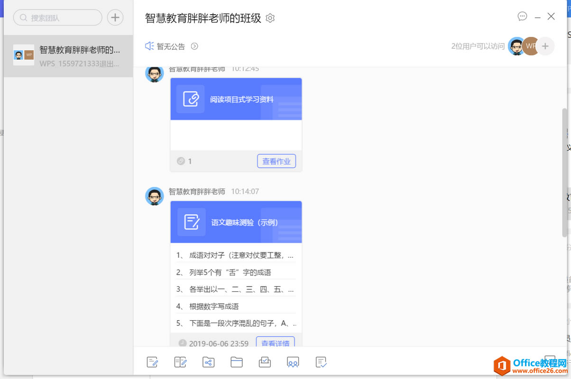
Task: Click the brown WP member avatar
Action: pyautogui.click(x=531, y=46)
